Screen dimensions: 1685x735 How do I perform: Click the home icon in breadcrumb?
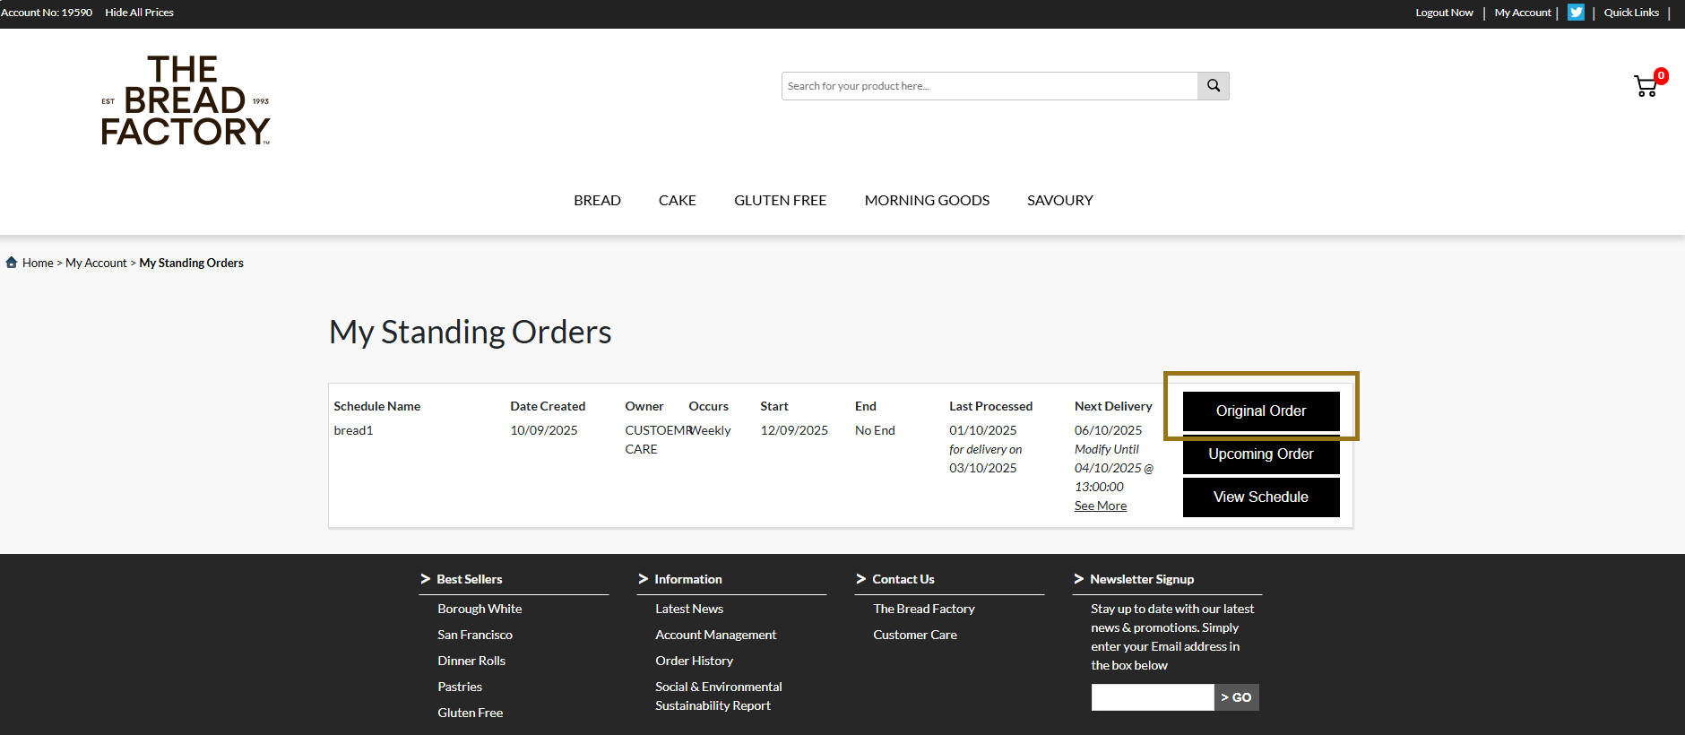tap(12, 263)
